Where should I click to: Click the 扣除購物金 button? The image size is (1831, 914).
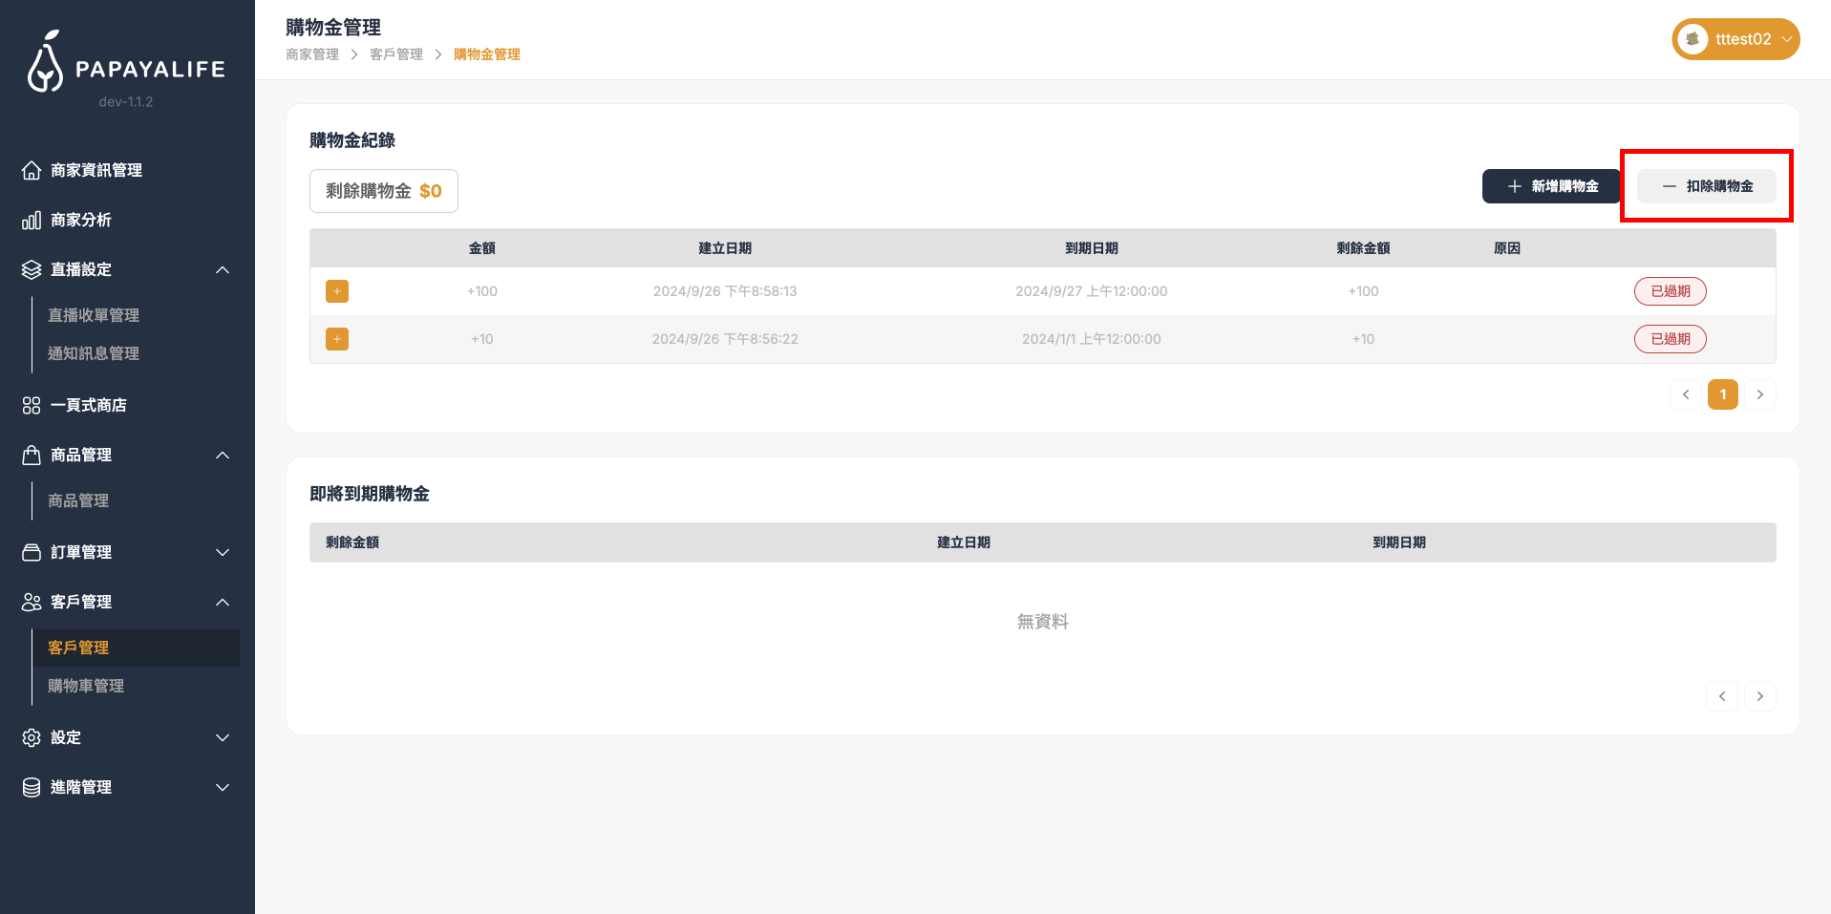tap(1706, 186)
